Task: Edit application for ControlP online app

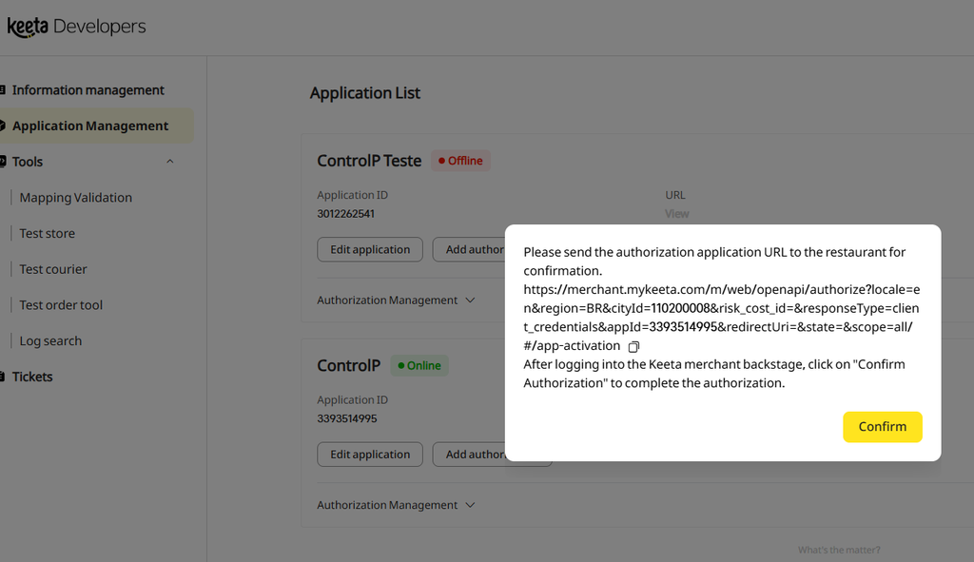Action: (370, 455)
